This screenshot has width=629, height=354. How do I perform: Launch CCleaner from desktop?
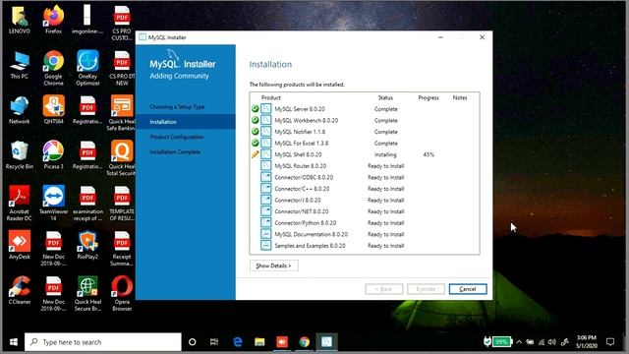pos(20,290)
